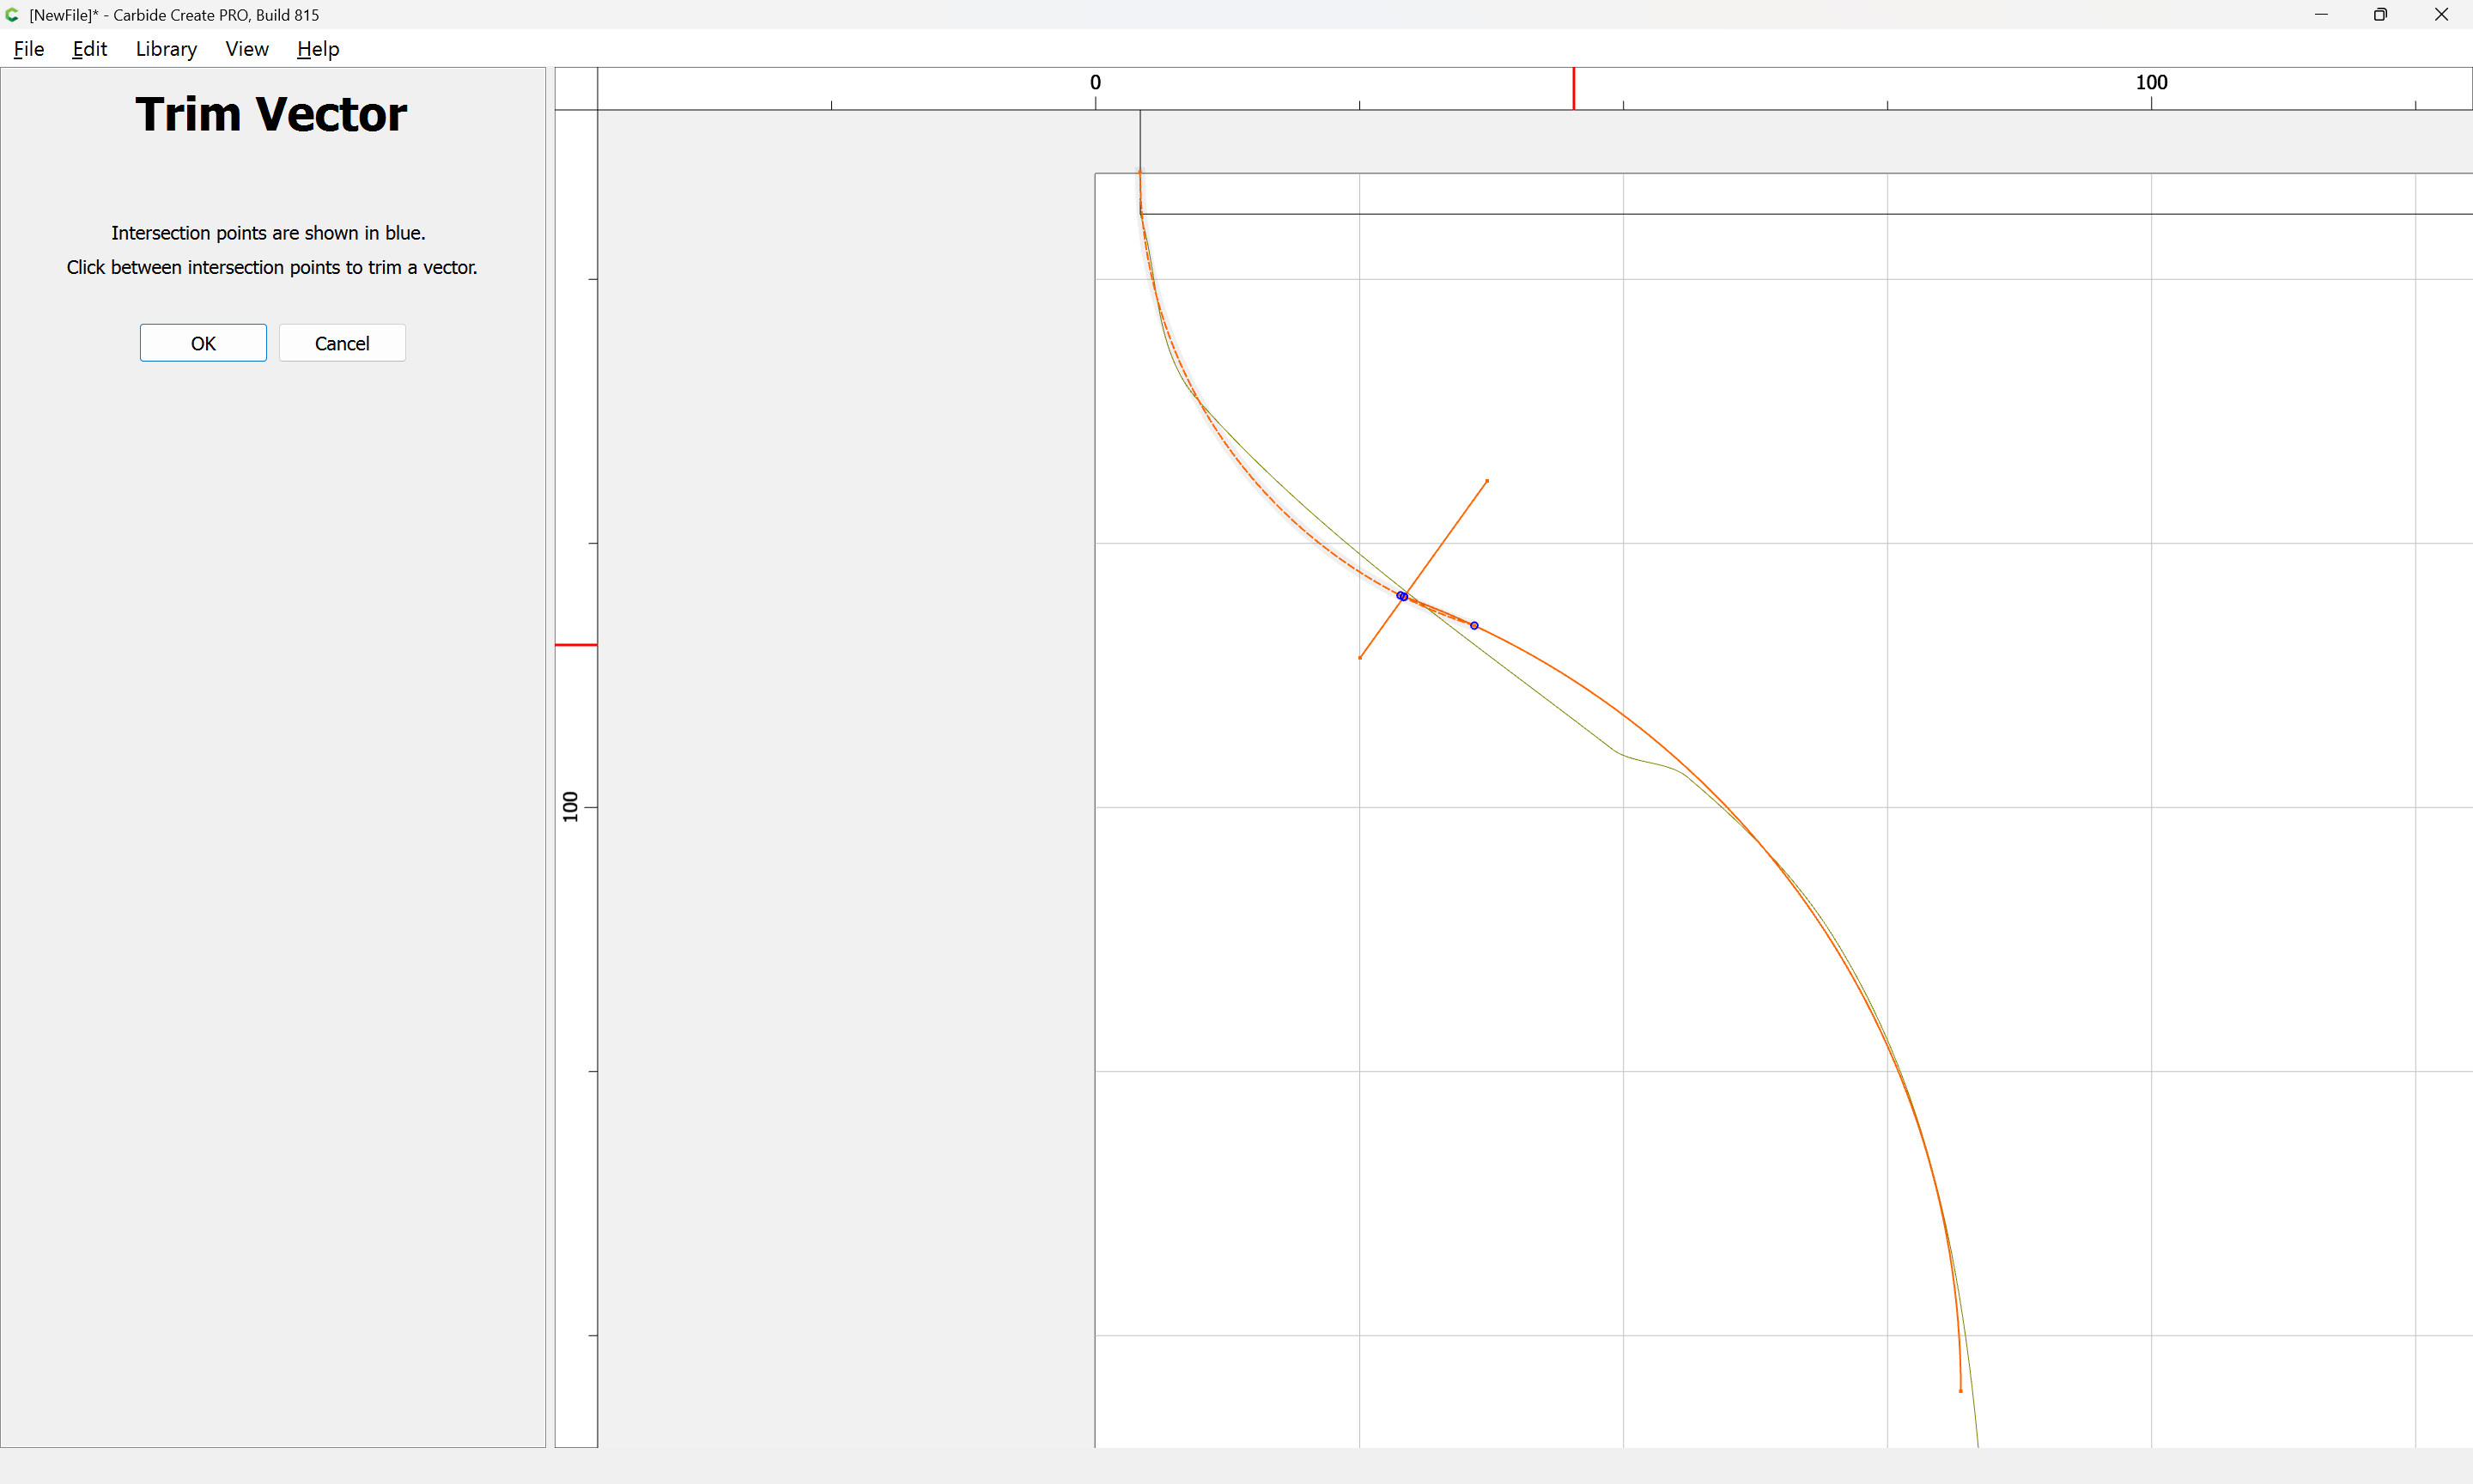Open the Library menu

tap(166, 49)
